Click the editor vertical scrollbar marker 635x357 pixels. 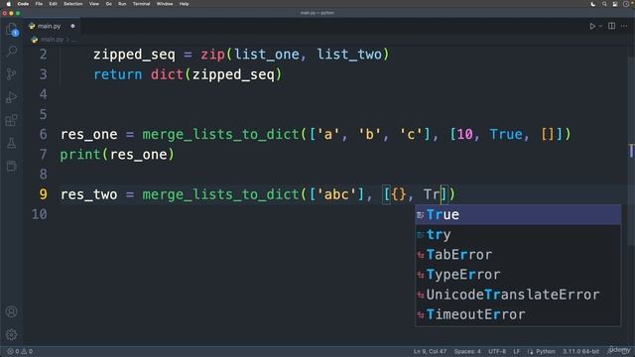click(631, 151)
